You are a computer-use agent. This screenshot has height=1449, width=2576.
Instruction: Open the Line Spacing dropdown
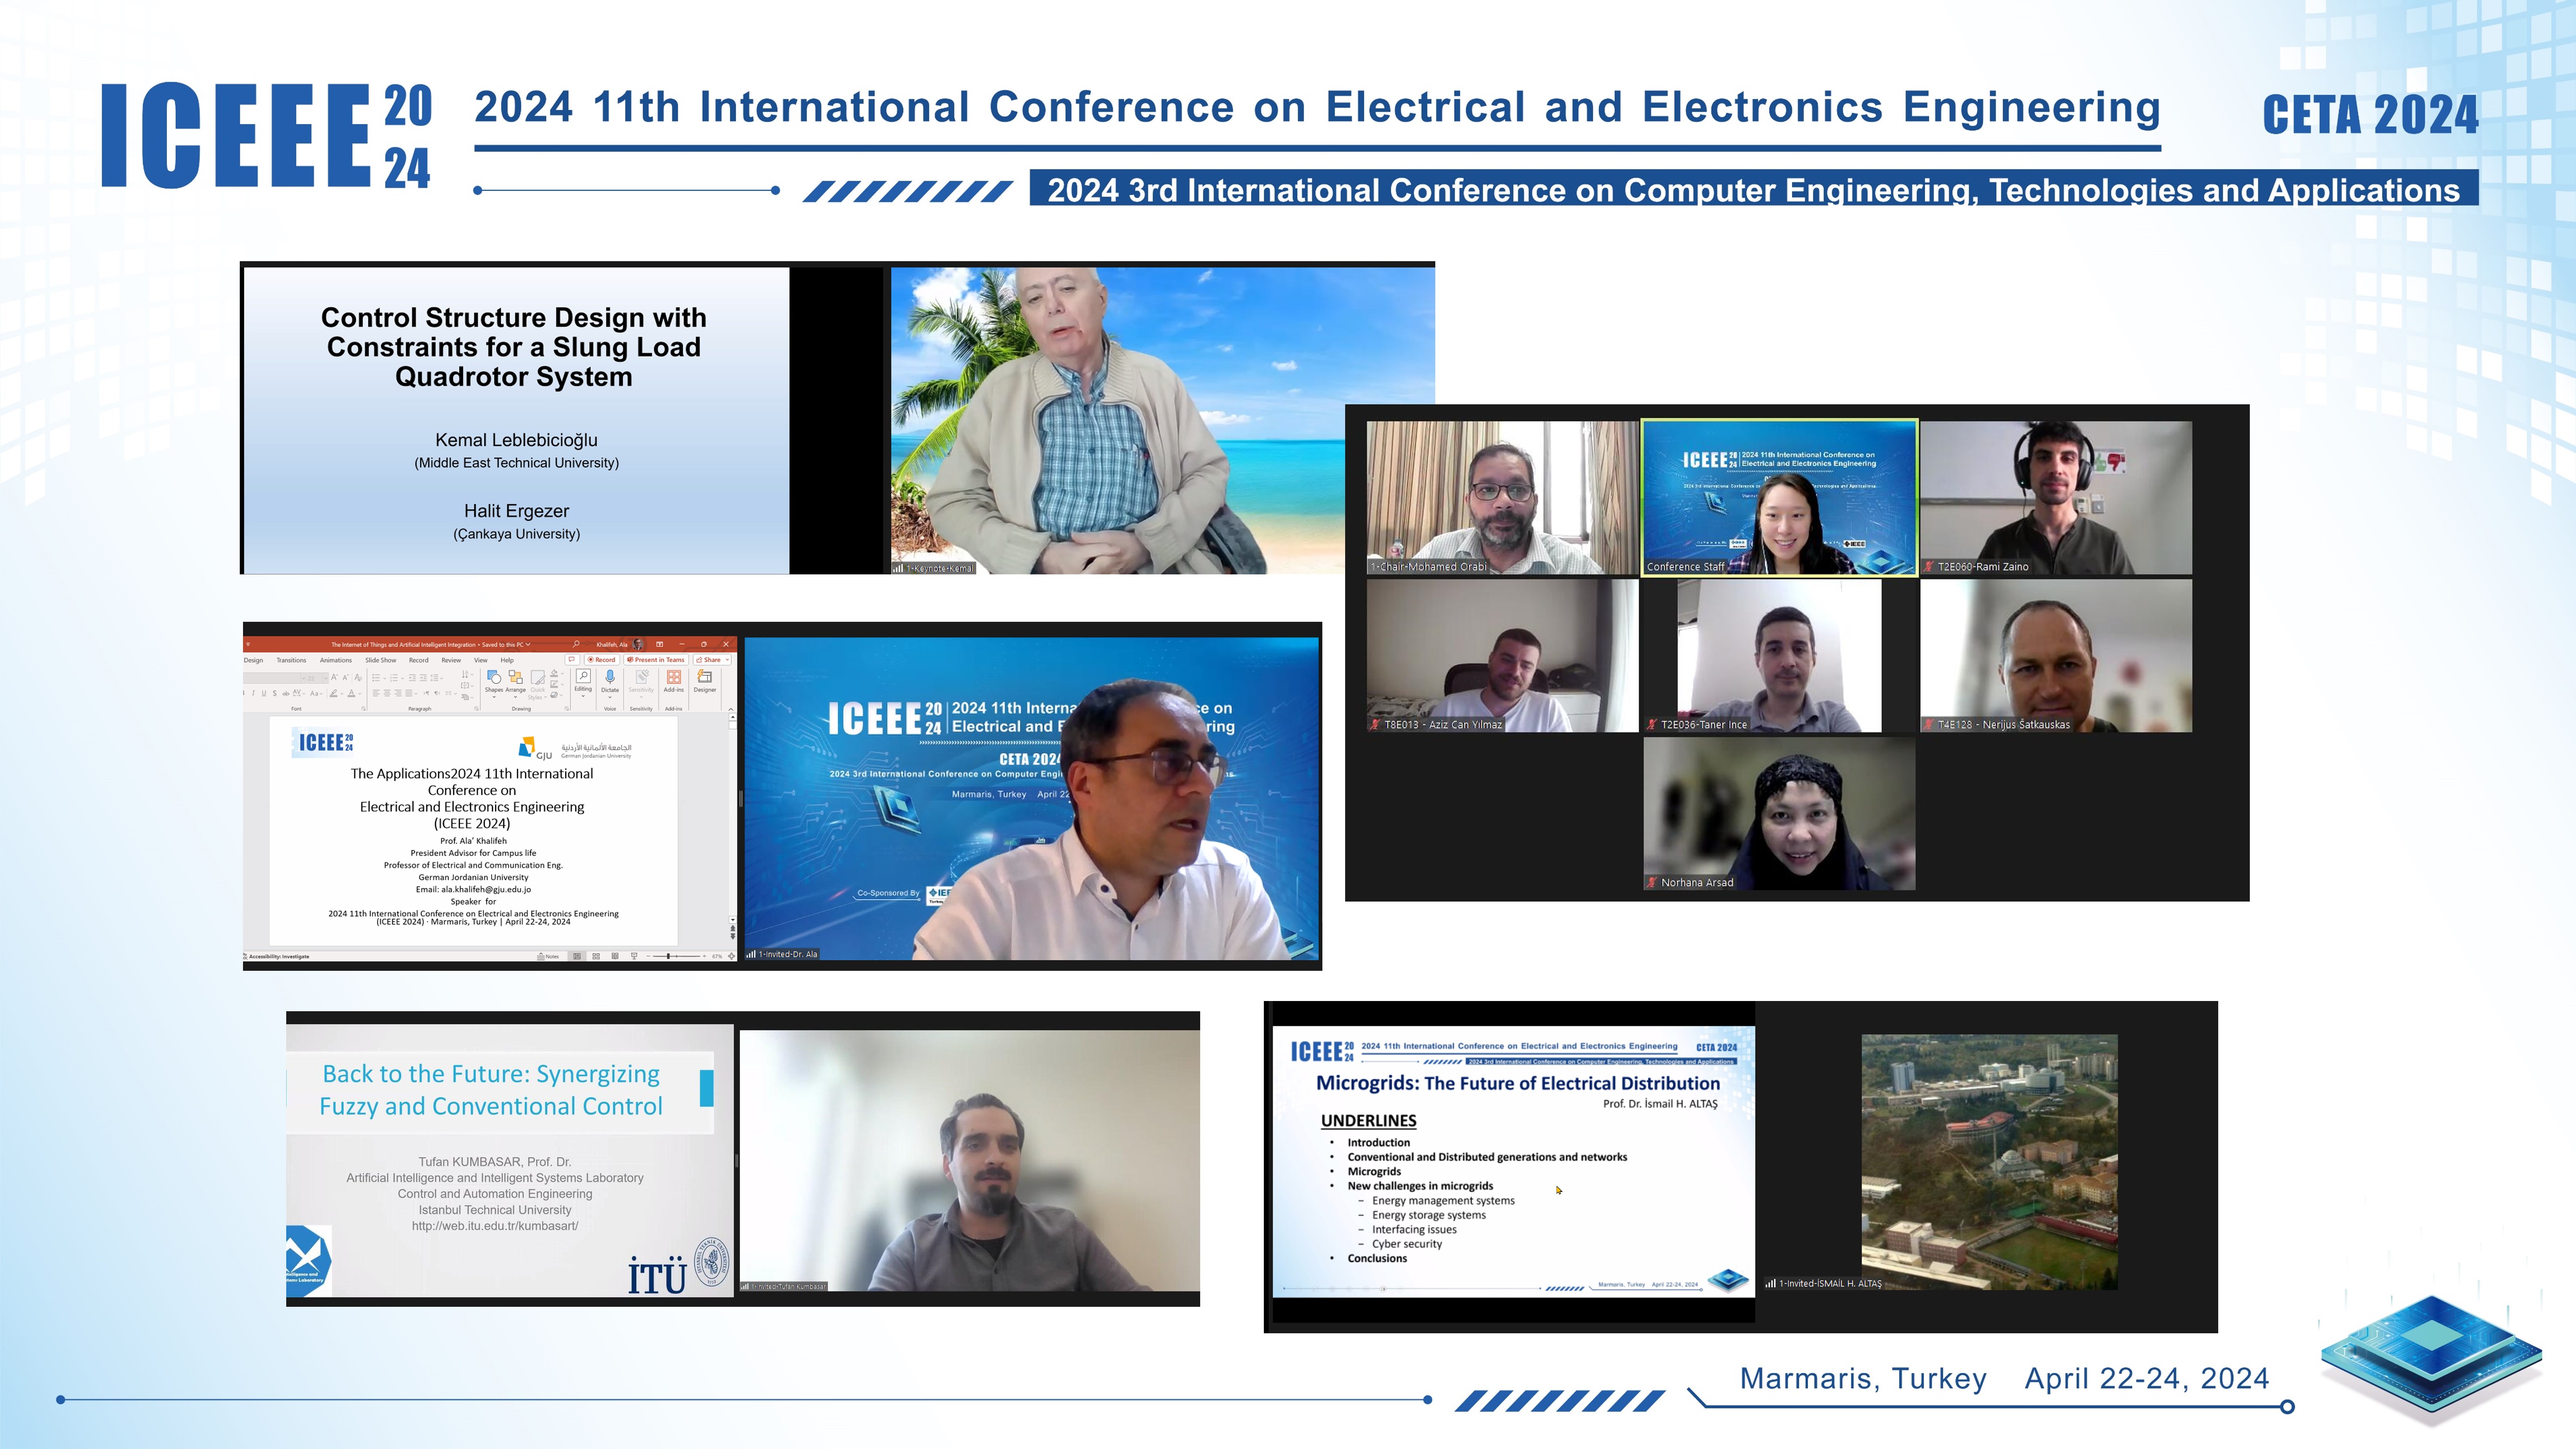pyautogui.click(x=437, y=678)
